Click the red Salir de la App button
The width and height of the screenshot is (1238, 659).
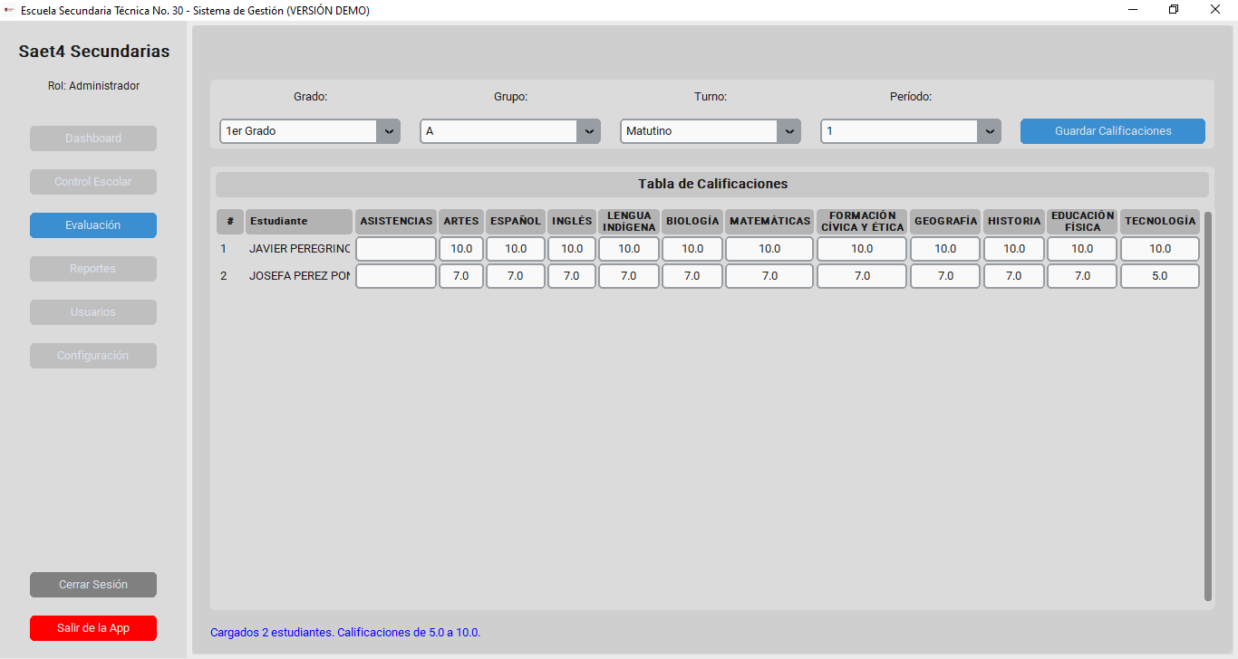(x=93, y=628)
